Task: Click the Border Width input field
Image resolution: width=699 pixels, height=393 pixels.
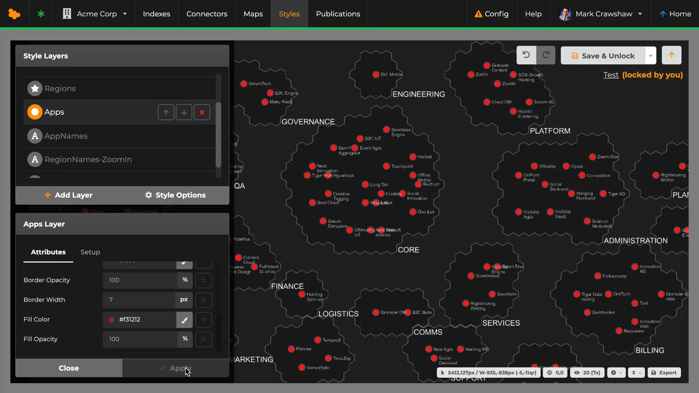Action: 139,300
